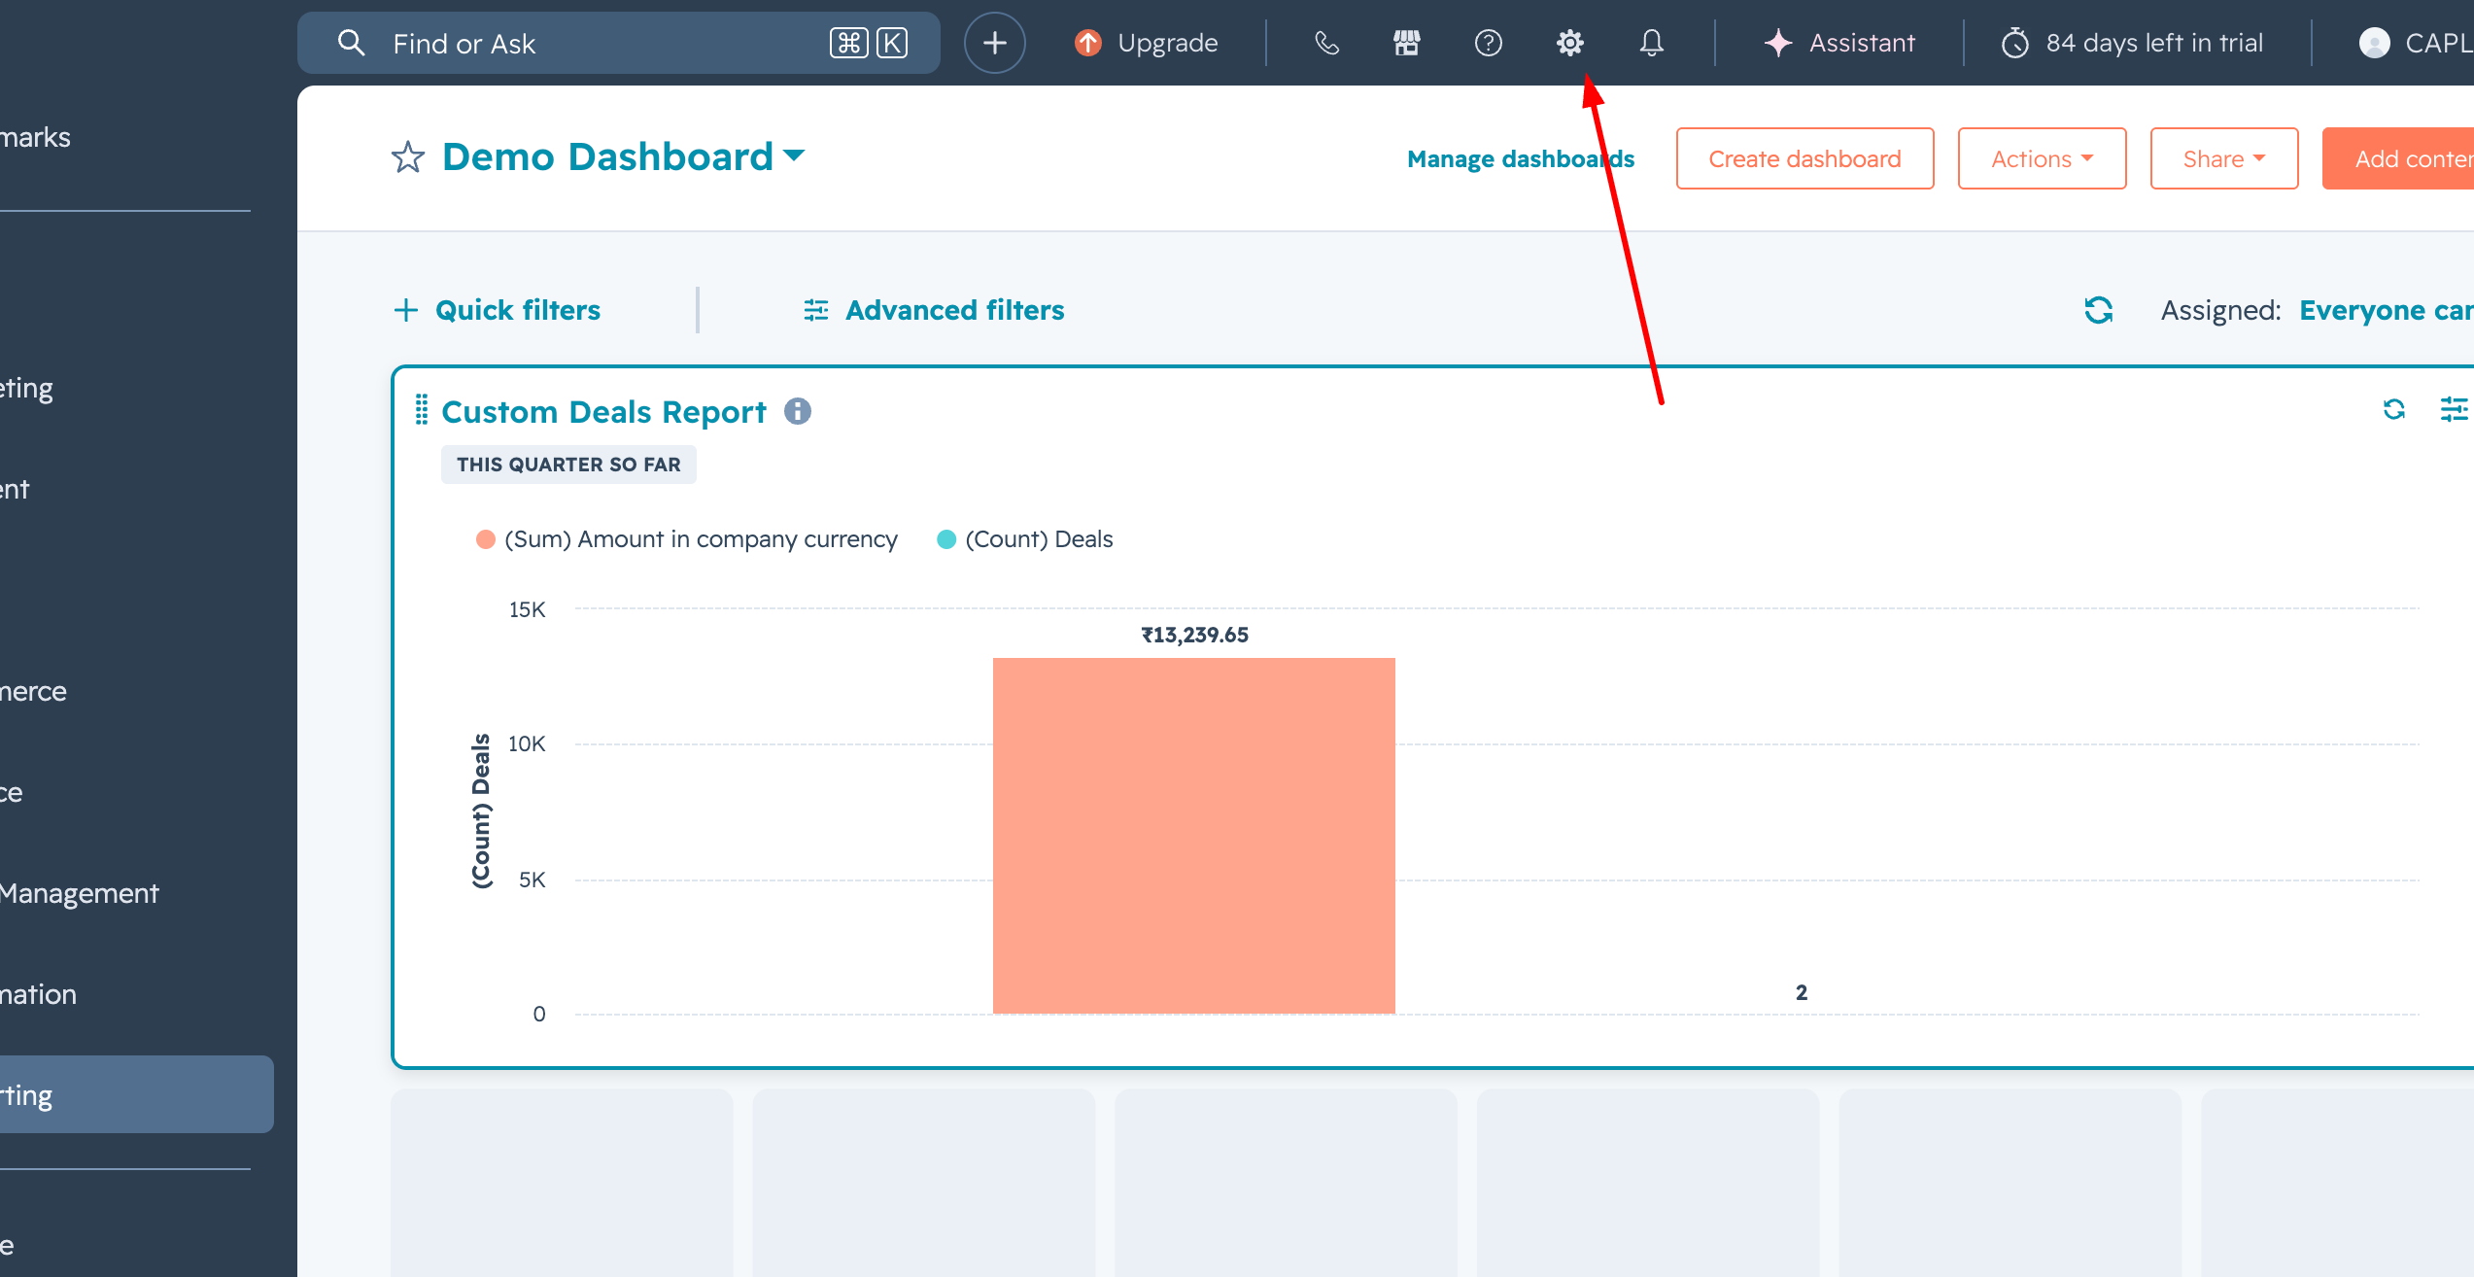
Task: Click the Find or Ask search field
Action: pos(583,43)
